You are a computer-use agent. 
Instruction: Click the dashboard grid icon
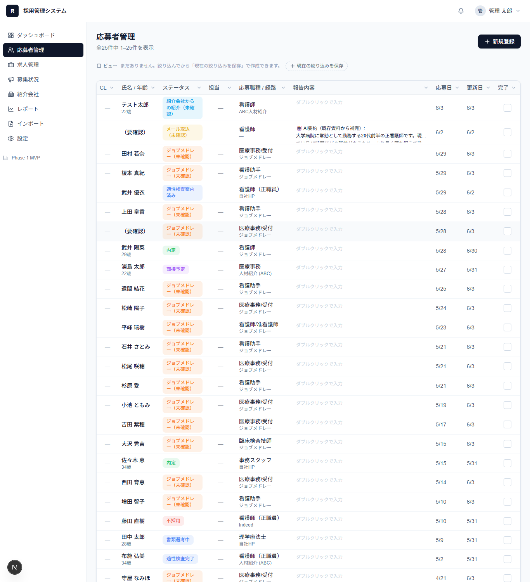(11, 35)
